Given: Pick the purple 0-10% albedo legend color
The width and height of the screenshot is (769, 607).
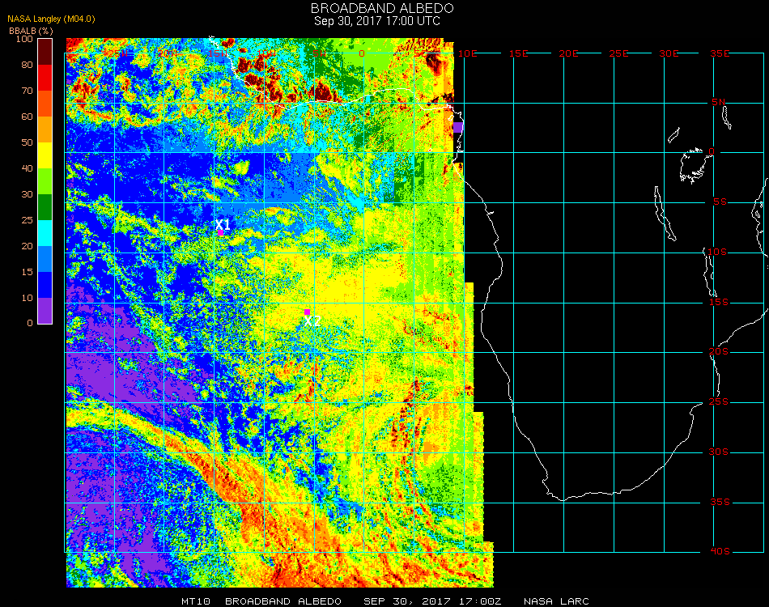Looking at the screenshot, I should click(45, 310).
